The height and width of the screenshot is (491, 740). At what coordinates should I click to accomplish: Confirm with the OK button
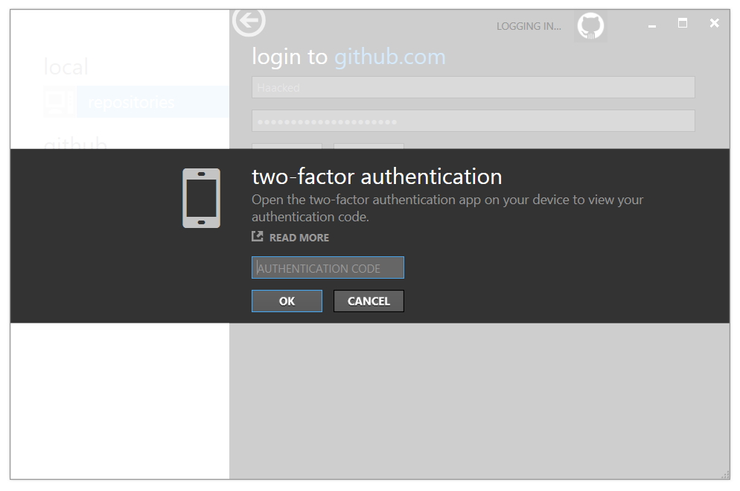tap(287, 301)
